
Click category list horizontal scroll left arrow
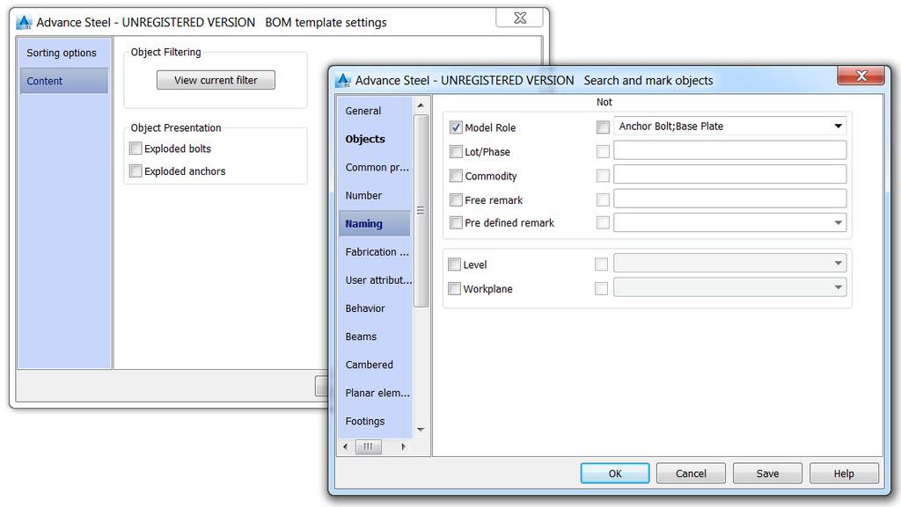pyautogui.click(x=345, y=446)
